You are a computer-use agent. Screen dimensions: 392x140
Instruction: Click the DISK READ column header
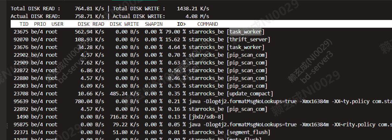91,24
